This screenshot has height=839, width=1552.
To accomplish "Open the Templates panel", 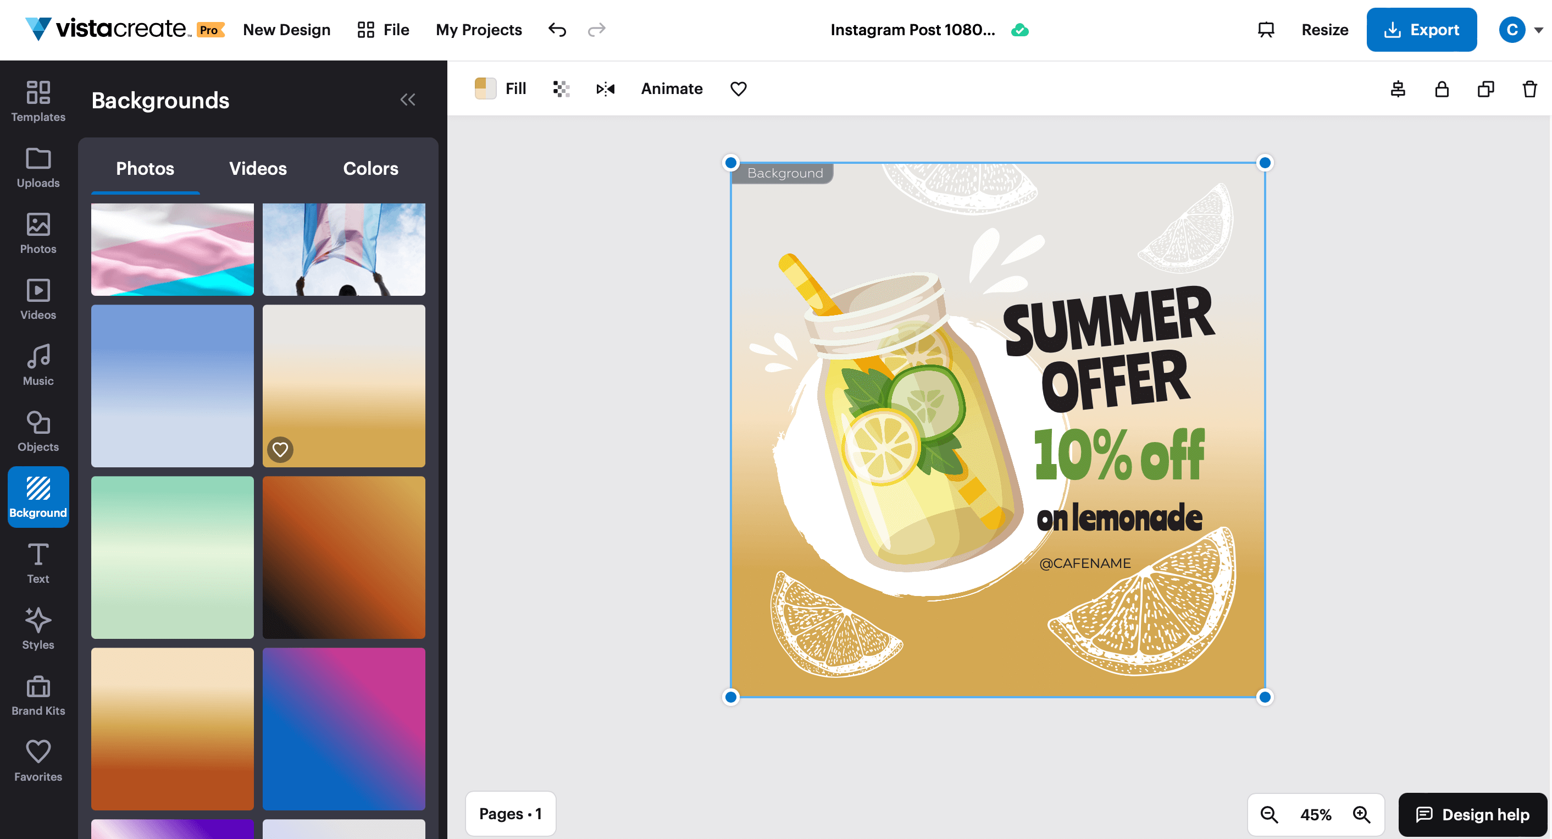I will pos(38,100).
